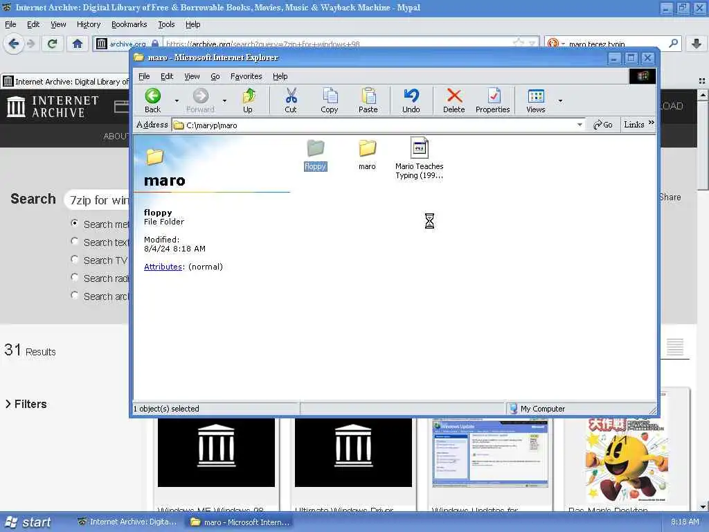Image resolution: width=709 pixels, height=532 pixels.
Task: Open the Address bar dropdown
Action: pyautogui.click(x=580, y=125)
